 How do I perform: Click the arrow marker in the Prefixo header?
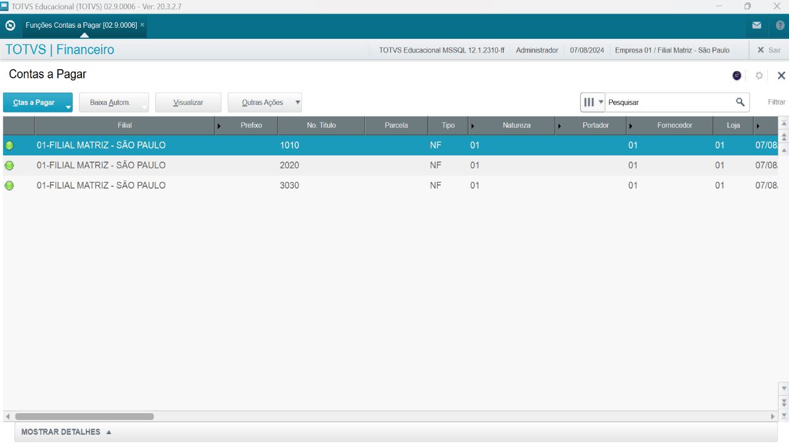point(219,126)
